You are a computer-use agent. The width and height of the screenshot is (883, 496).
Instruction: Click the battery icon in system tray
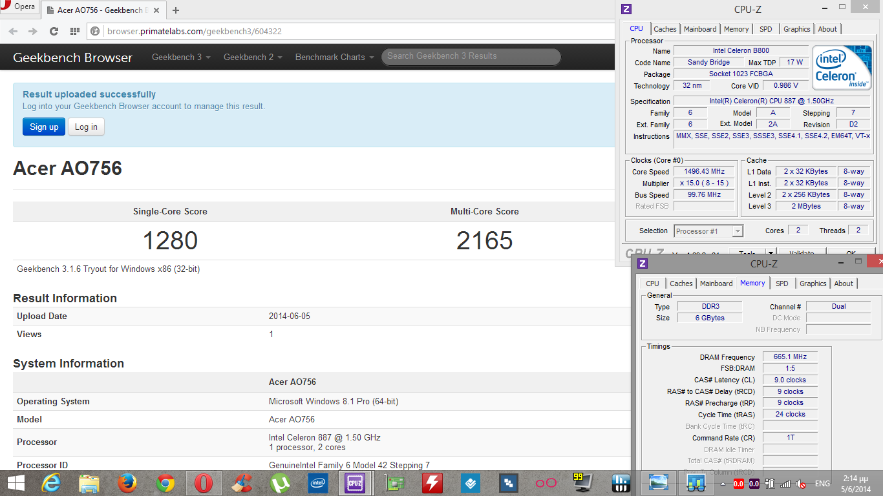tap(770, 483)
